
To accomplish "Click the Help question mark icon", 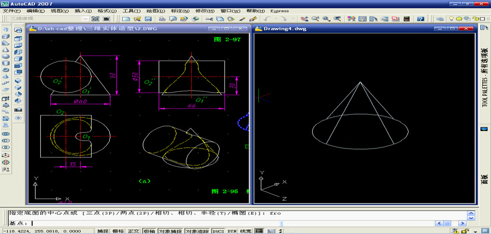I will [420, 19].
